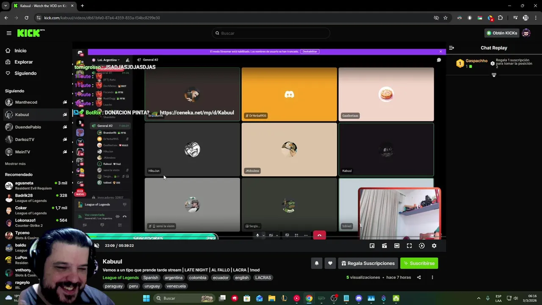Viewport: 542px width, 305px height.
Task: Open Inicio in the sidebar
Action: pyautogui.click(x=20, y=50)
